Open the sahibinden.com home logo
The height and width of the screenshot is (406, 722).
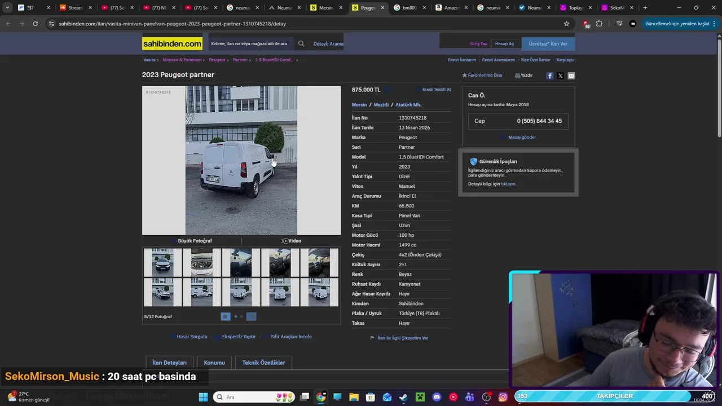pyautogui.click(x=172, y=43)
